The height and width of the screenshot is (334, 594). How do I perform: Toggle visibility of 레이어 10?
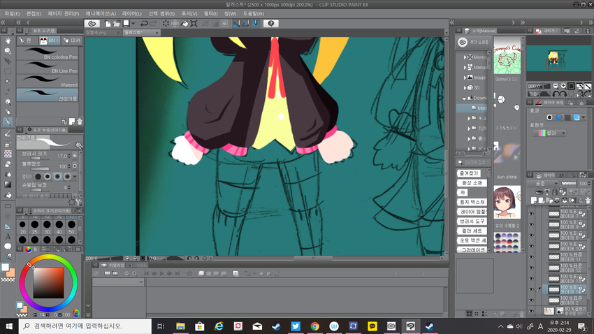532,246
